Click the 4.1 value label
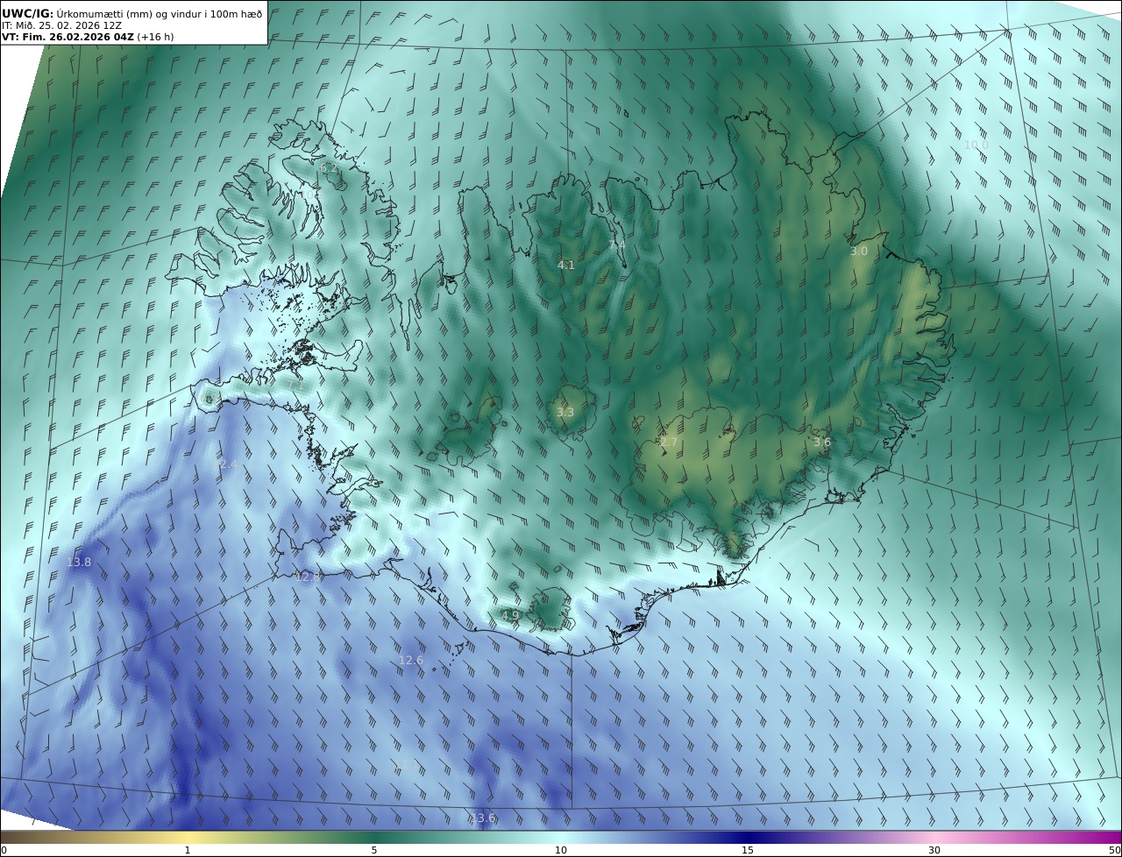The width and height of the screenshot is (1122, 857). tap(566, 265)
